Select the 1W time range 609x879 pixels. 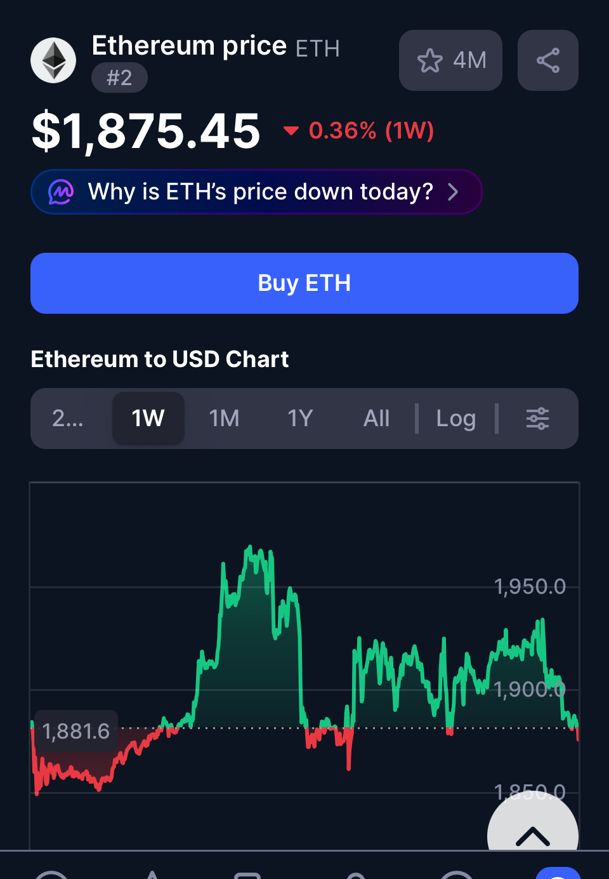148,419
